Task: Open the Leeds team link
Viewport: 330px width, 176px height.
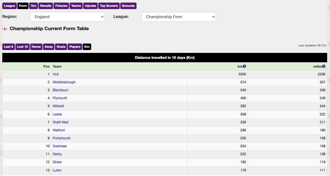Action: pos(57,114)
